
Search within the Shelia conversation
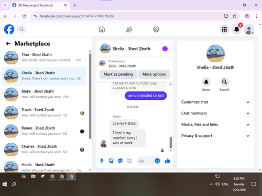(224, 82)
